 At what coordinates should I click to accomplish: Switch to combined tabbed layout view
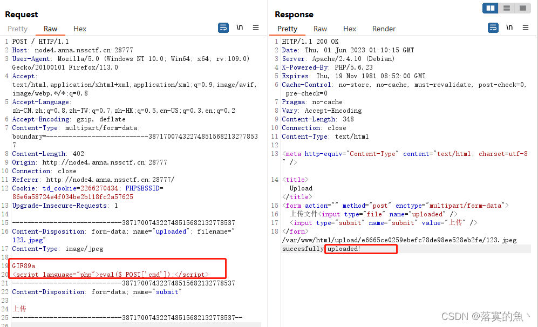point(522,8)
